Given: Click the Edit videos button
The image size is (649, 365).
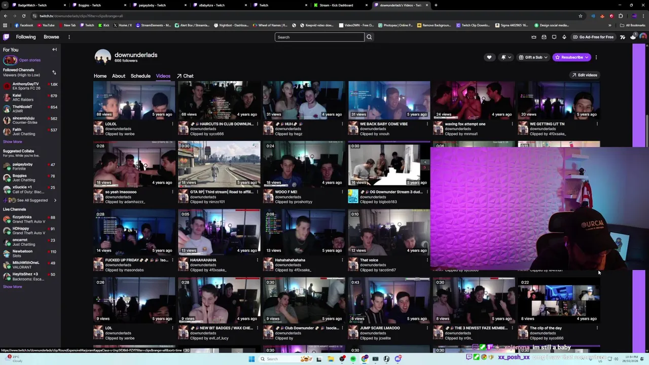Looking at the screenshot, I should (585, 75).
